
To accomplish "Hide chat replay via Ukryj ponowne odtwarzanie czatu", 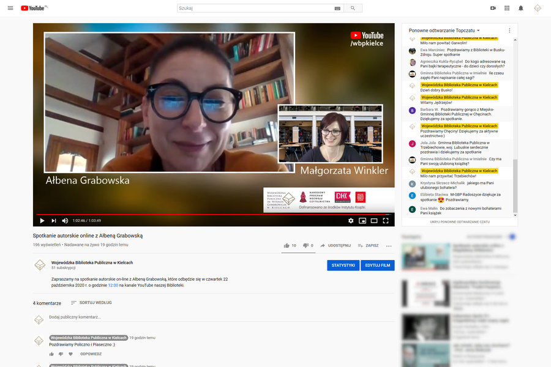I will [x=460, y=222].
